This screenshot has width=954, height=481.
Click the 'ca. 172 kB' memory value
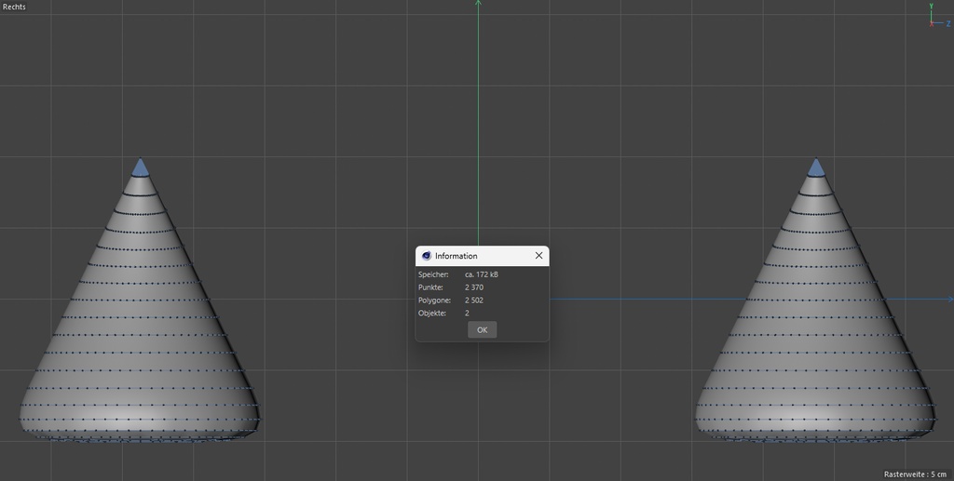[x=482, y=274]
